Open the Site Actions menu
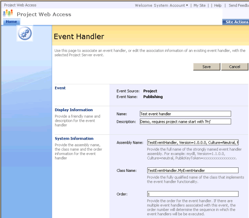This screenshot has width=249, height=218. (236, 22)
